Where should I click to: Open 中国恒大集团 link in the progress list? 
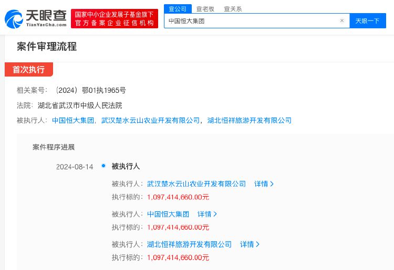[x=168, y=214]
